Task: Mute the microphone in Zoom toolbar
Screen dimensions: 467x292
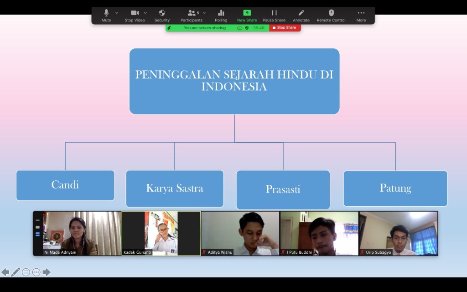Action: (x=106, y=15)
